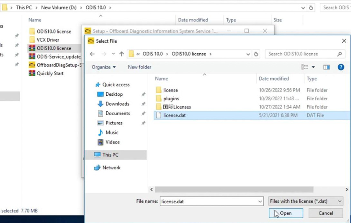Open the view options dropdown arrow

click(313, 67)
